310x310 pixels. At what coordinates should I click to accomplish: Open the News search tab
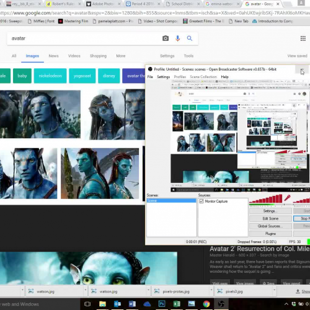[x=53, y=56]
